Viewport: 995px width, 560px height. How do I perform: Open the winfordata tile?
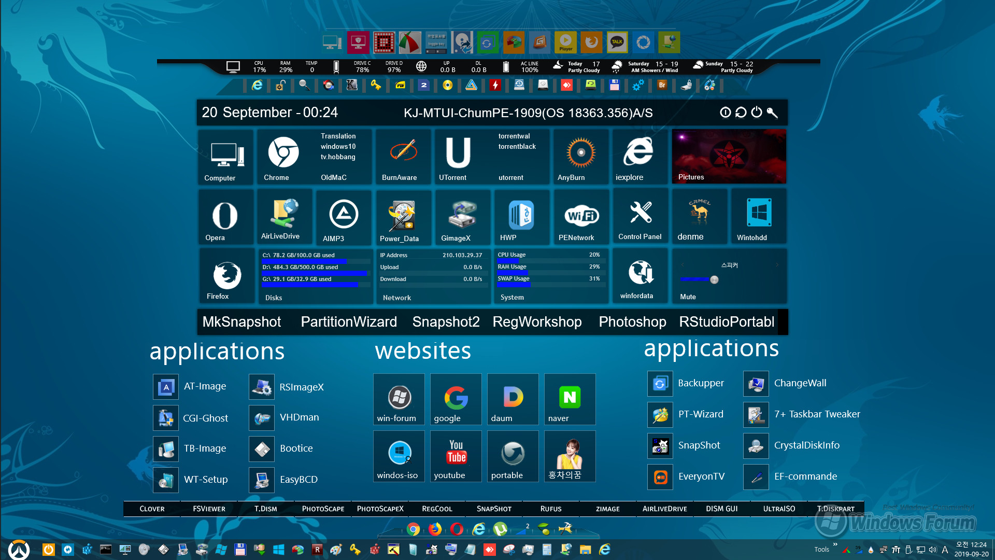click(x=640, y=276)
